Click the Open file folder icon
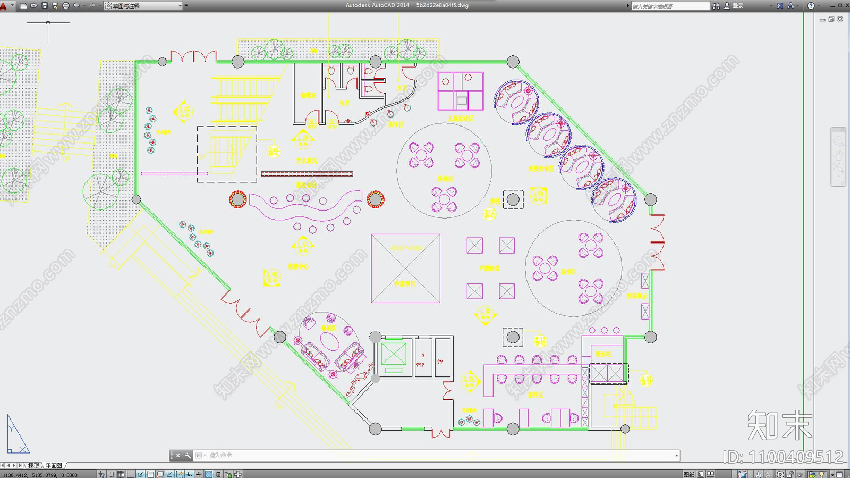The height and width of the screenshot is (478, 850). pos(34,5)
